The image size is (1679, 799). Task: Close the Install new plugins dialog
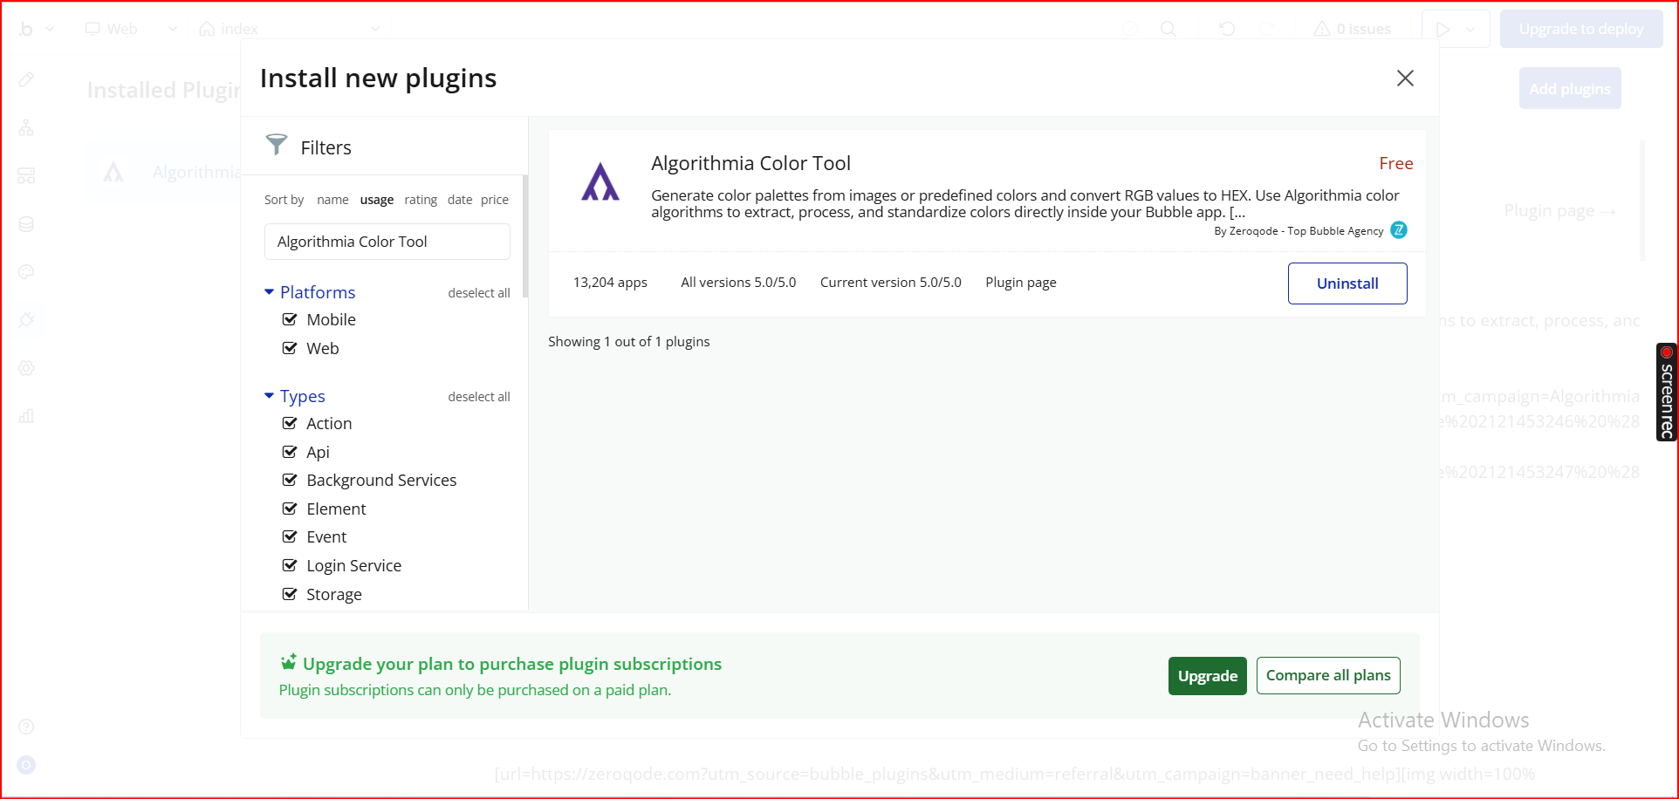coord(1404,79)
